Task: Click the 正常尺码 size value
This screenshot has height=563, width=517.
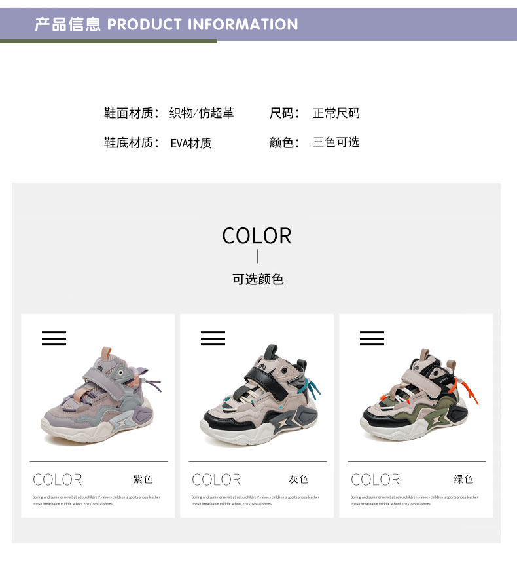Action: [x=336, y=113]
